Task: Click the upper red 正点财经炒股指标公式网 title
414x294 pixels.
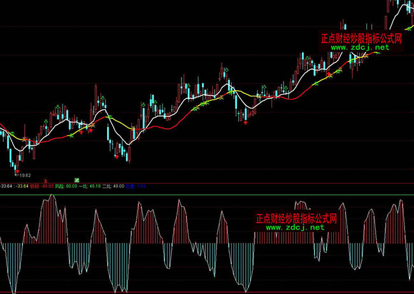Action: coord(361,38)
